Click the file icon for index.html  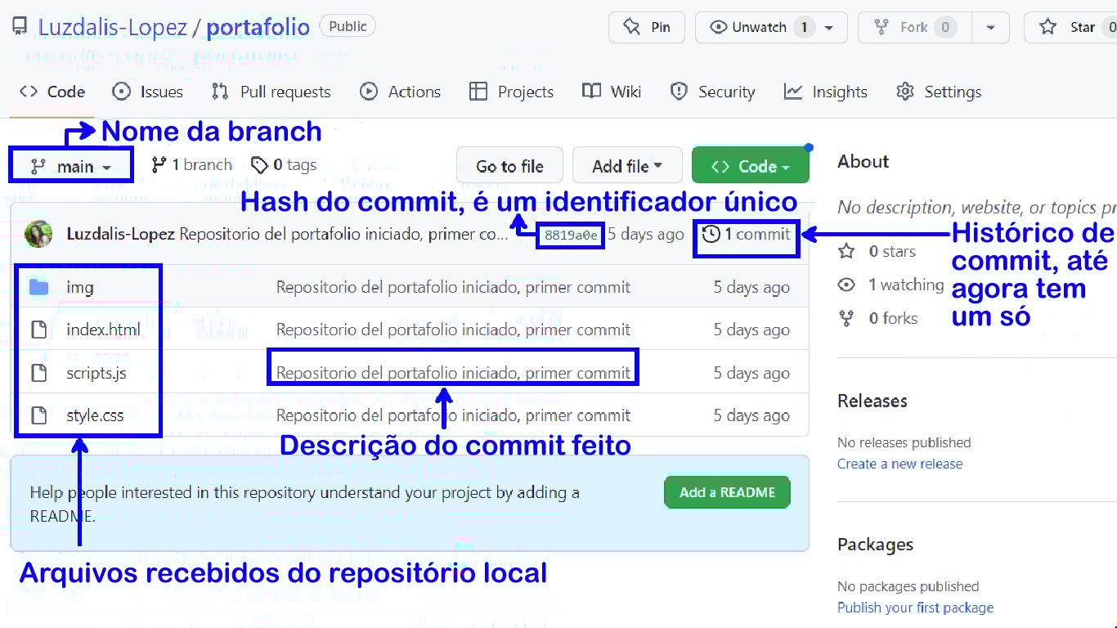(x=38, y=330)
